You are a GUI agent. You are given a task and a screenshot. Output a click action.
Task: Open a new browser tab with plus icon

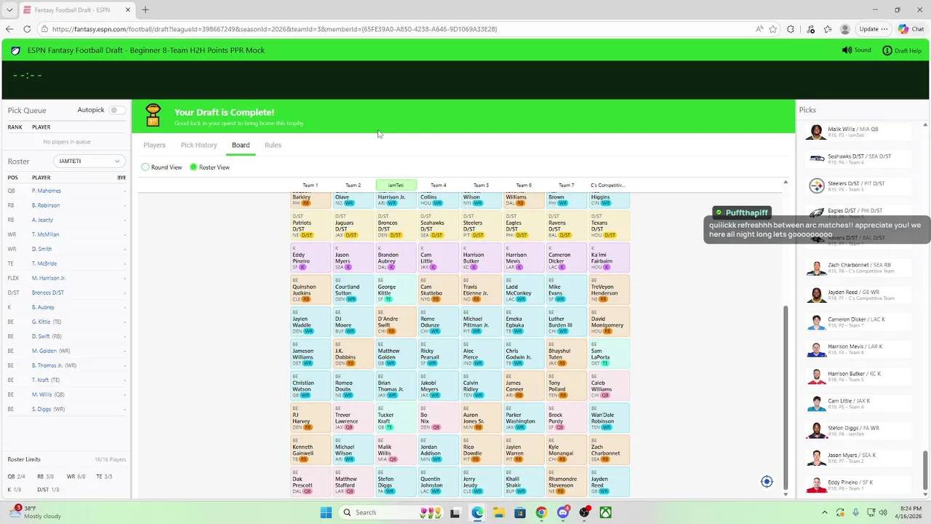point(145,9)
